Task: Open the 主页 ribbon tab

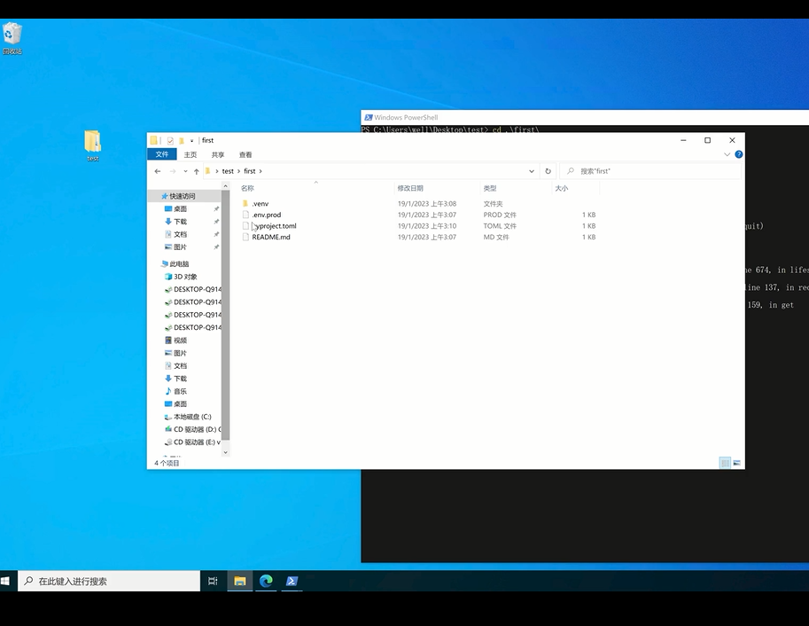Action: pyautogui.click(x=191, y=154)
